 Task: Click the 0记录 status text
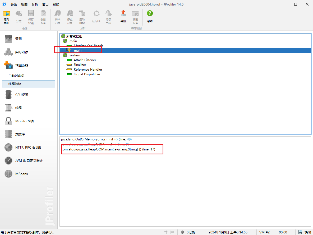tap(191, 232)
